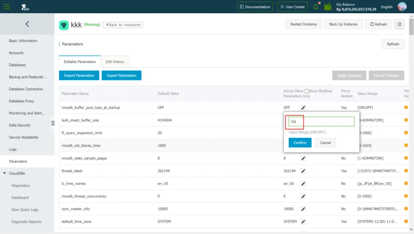The image size is (414, 234).
Task: Open Backup and Restoration section
Action: point(27,77)
